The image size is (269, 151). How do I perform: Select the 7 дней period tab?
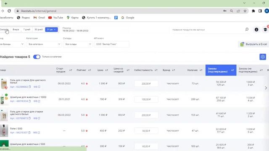click(27, 29)
